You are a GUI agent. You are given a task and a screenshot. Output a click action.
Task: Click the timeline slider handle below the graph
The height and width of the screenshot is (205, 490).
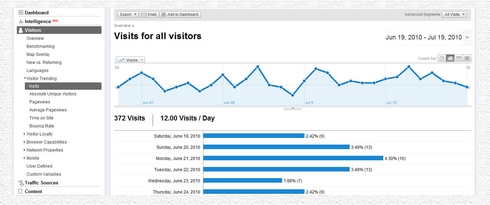tap(293, 108)
